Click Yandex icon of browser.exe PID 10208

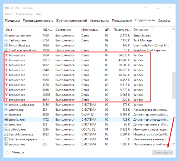6,95
